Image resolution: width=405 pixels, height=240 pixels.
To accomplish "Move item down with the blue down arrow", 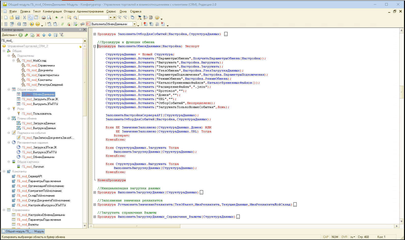I will pos(50,35).
